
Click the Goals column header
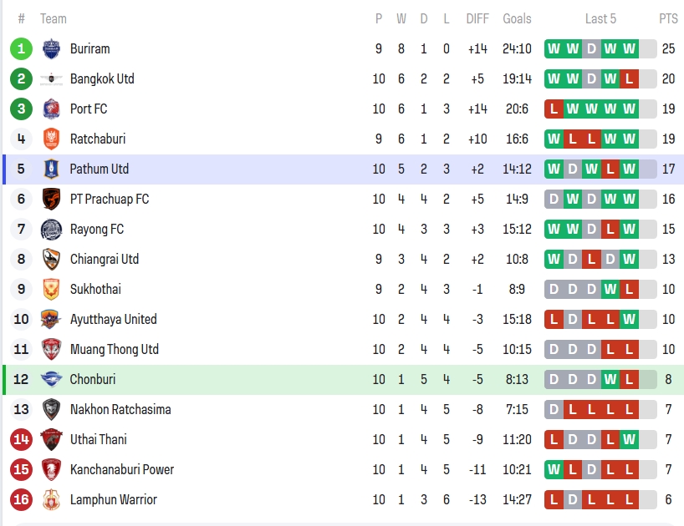point(517,18)
